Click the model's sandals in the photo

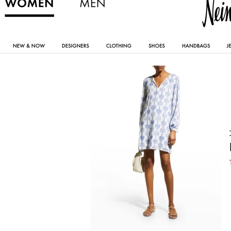(x=160, y=211)
